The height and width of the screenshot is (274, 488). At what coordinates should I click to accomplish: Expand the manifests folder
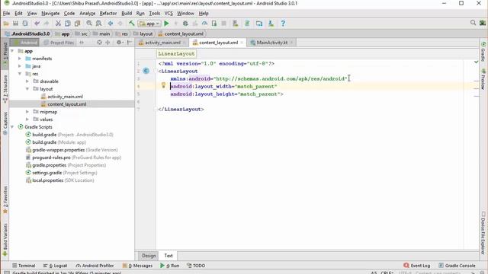pyautogui.click(x=20, y=59)
